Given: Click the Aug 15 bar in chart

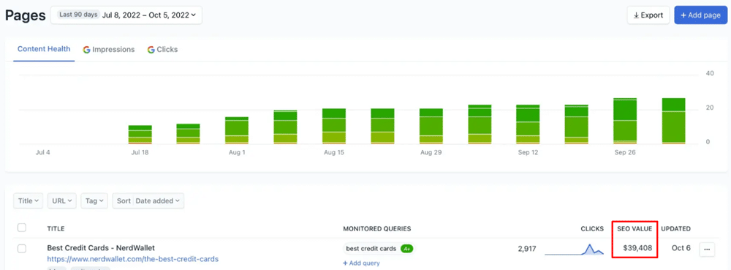Looking at the screenshot, I should (x=334, y=127).
